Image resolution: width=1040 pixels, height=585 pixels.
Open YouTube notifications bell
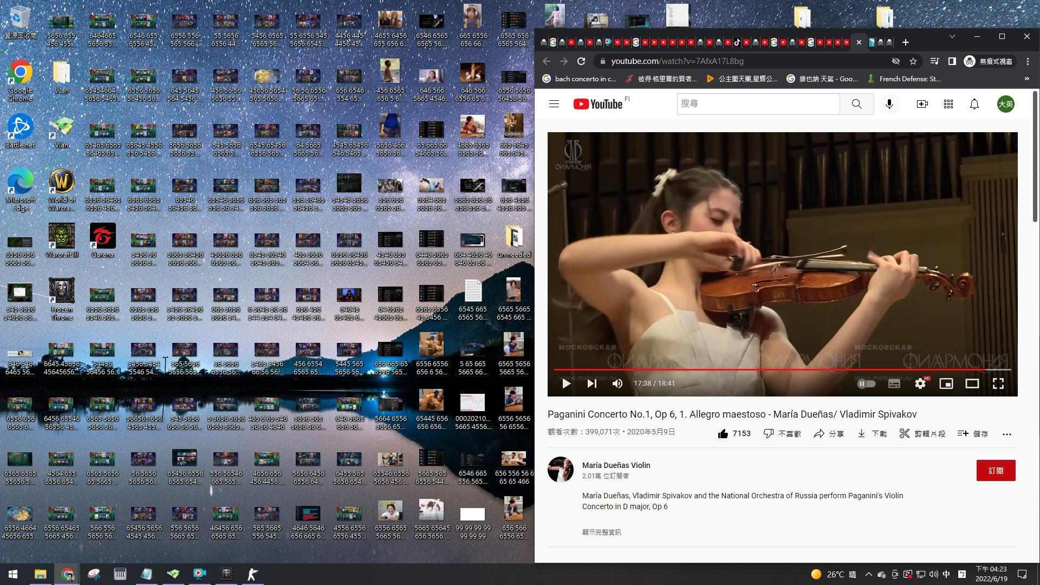[x=974, y=104]
